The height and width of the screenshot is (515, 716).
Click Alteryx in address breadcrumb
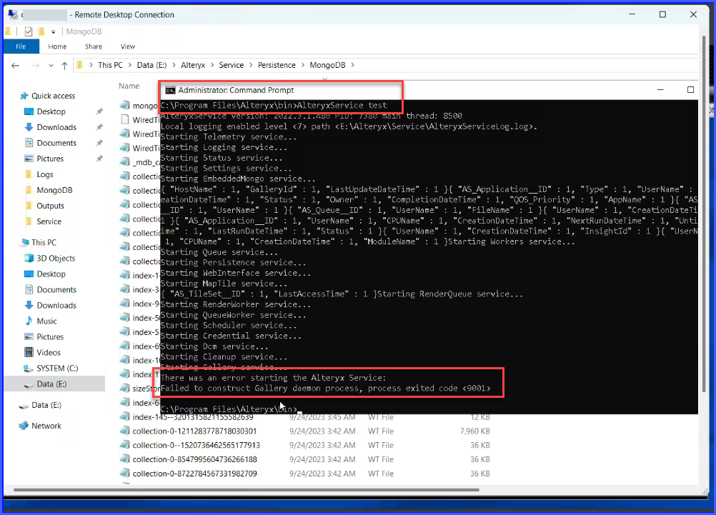tap(193, 65)
